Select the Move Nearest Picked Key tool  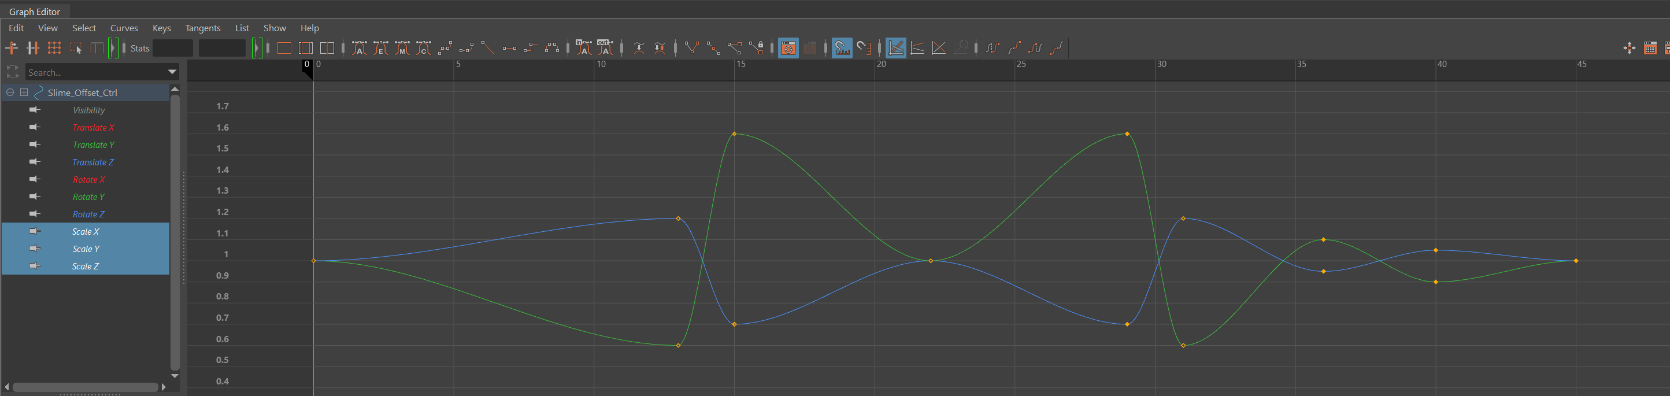click(12, 48)
